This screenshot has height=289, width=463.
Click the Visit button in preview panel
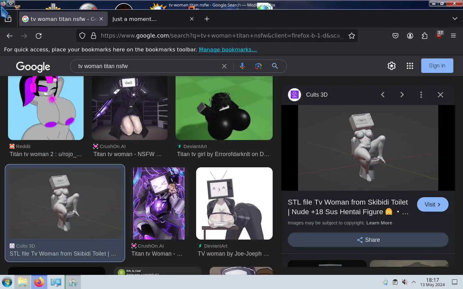[x=432, y=205]
